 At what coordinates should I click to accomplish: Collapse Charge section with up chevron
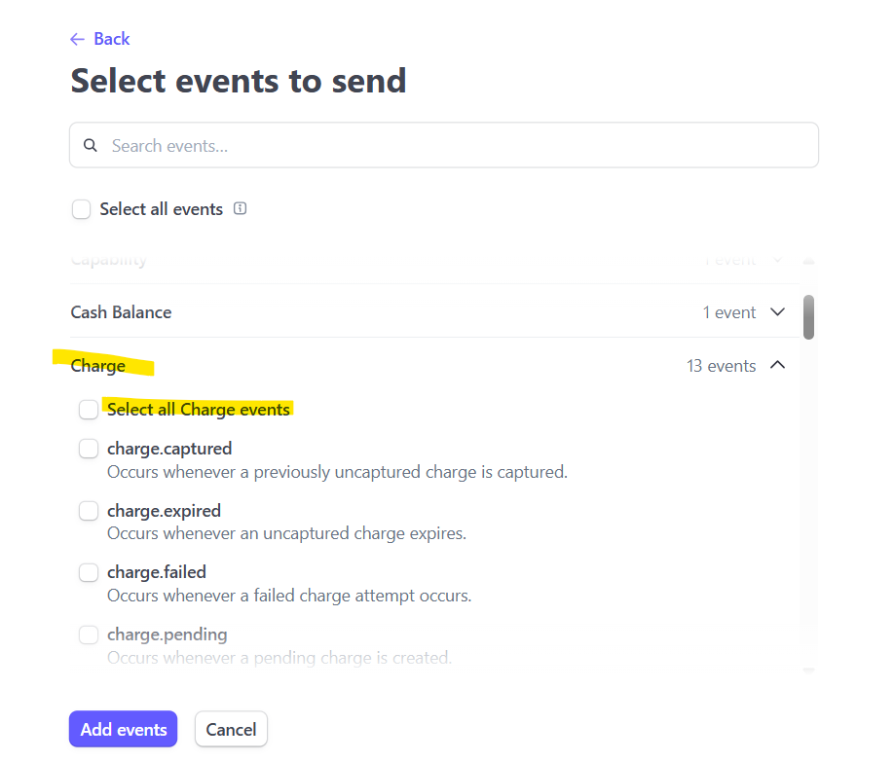778,365
